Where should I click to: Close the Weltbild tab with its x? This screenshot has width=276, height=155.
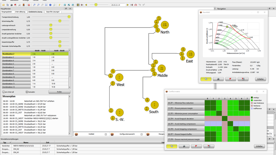point(106,134)
